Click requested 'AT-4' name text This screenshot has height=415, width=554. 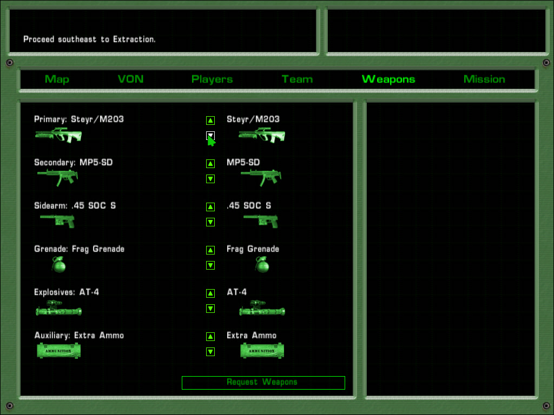click(237, 292)
